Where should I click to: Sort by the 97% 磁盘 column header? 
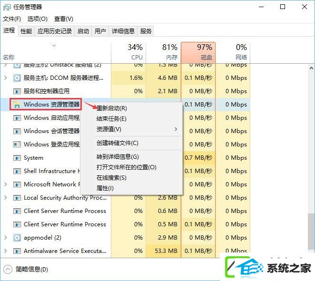pyautogui.click(x=198, y=52)
